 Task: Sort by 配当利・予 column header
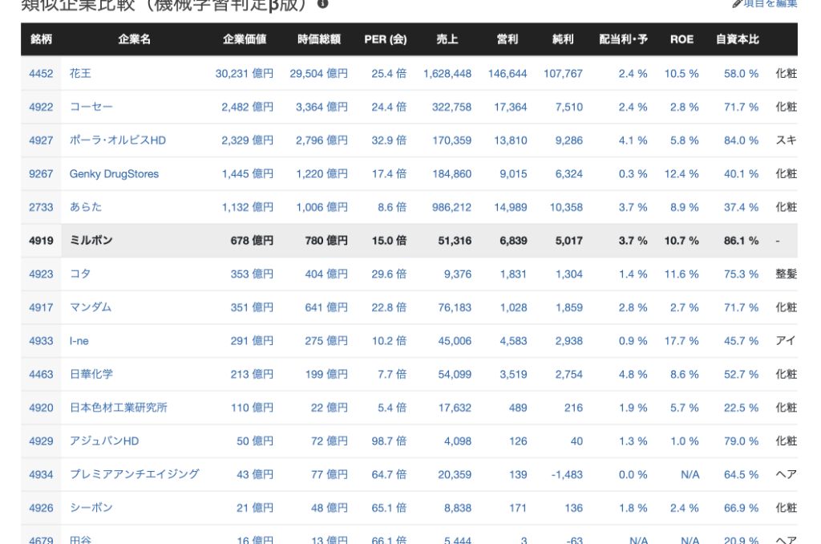pyautogui.click(x=623, y=39)
